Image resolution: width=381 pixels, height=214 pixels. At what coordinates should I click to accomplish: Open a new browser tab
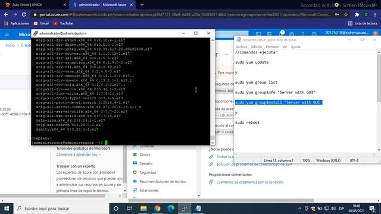click(x=142, y=5)
